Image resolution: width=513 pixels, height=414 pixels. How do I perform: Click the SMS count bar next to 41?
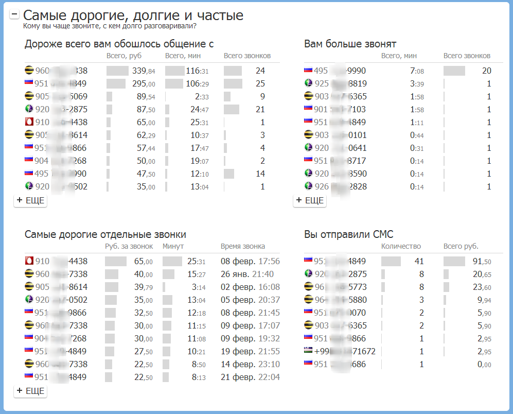(391, 262)
